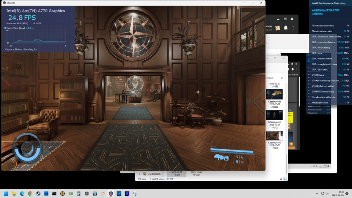Open the Windows Start menu
352x198 pixels.
coord(6,194)
